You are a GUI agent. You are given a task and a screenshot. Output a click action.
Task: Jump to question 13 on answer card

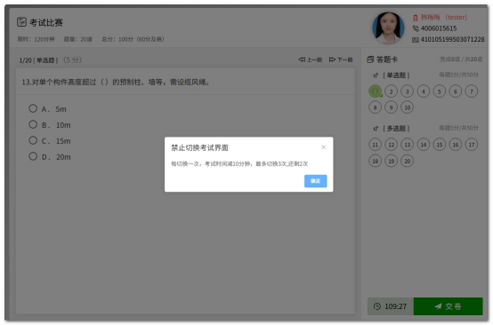(x=408, y=145)
